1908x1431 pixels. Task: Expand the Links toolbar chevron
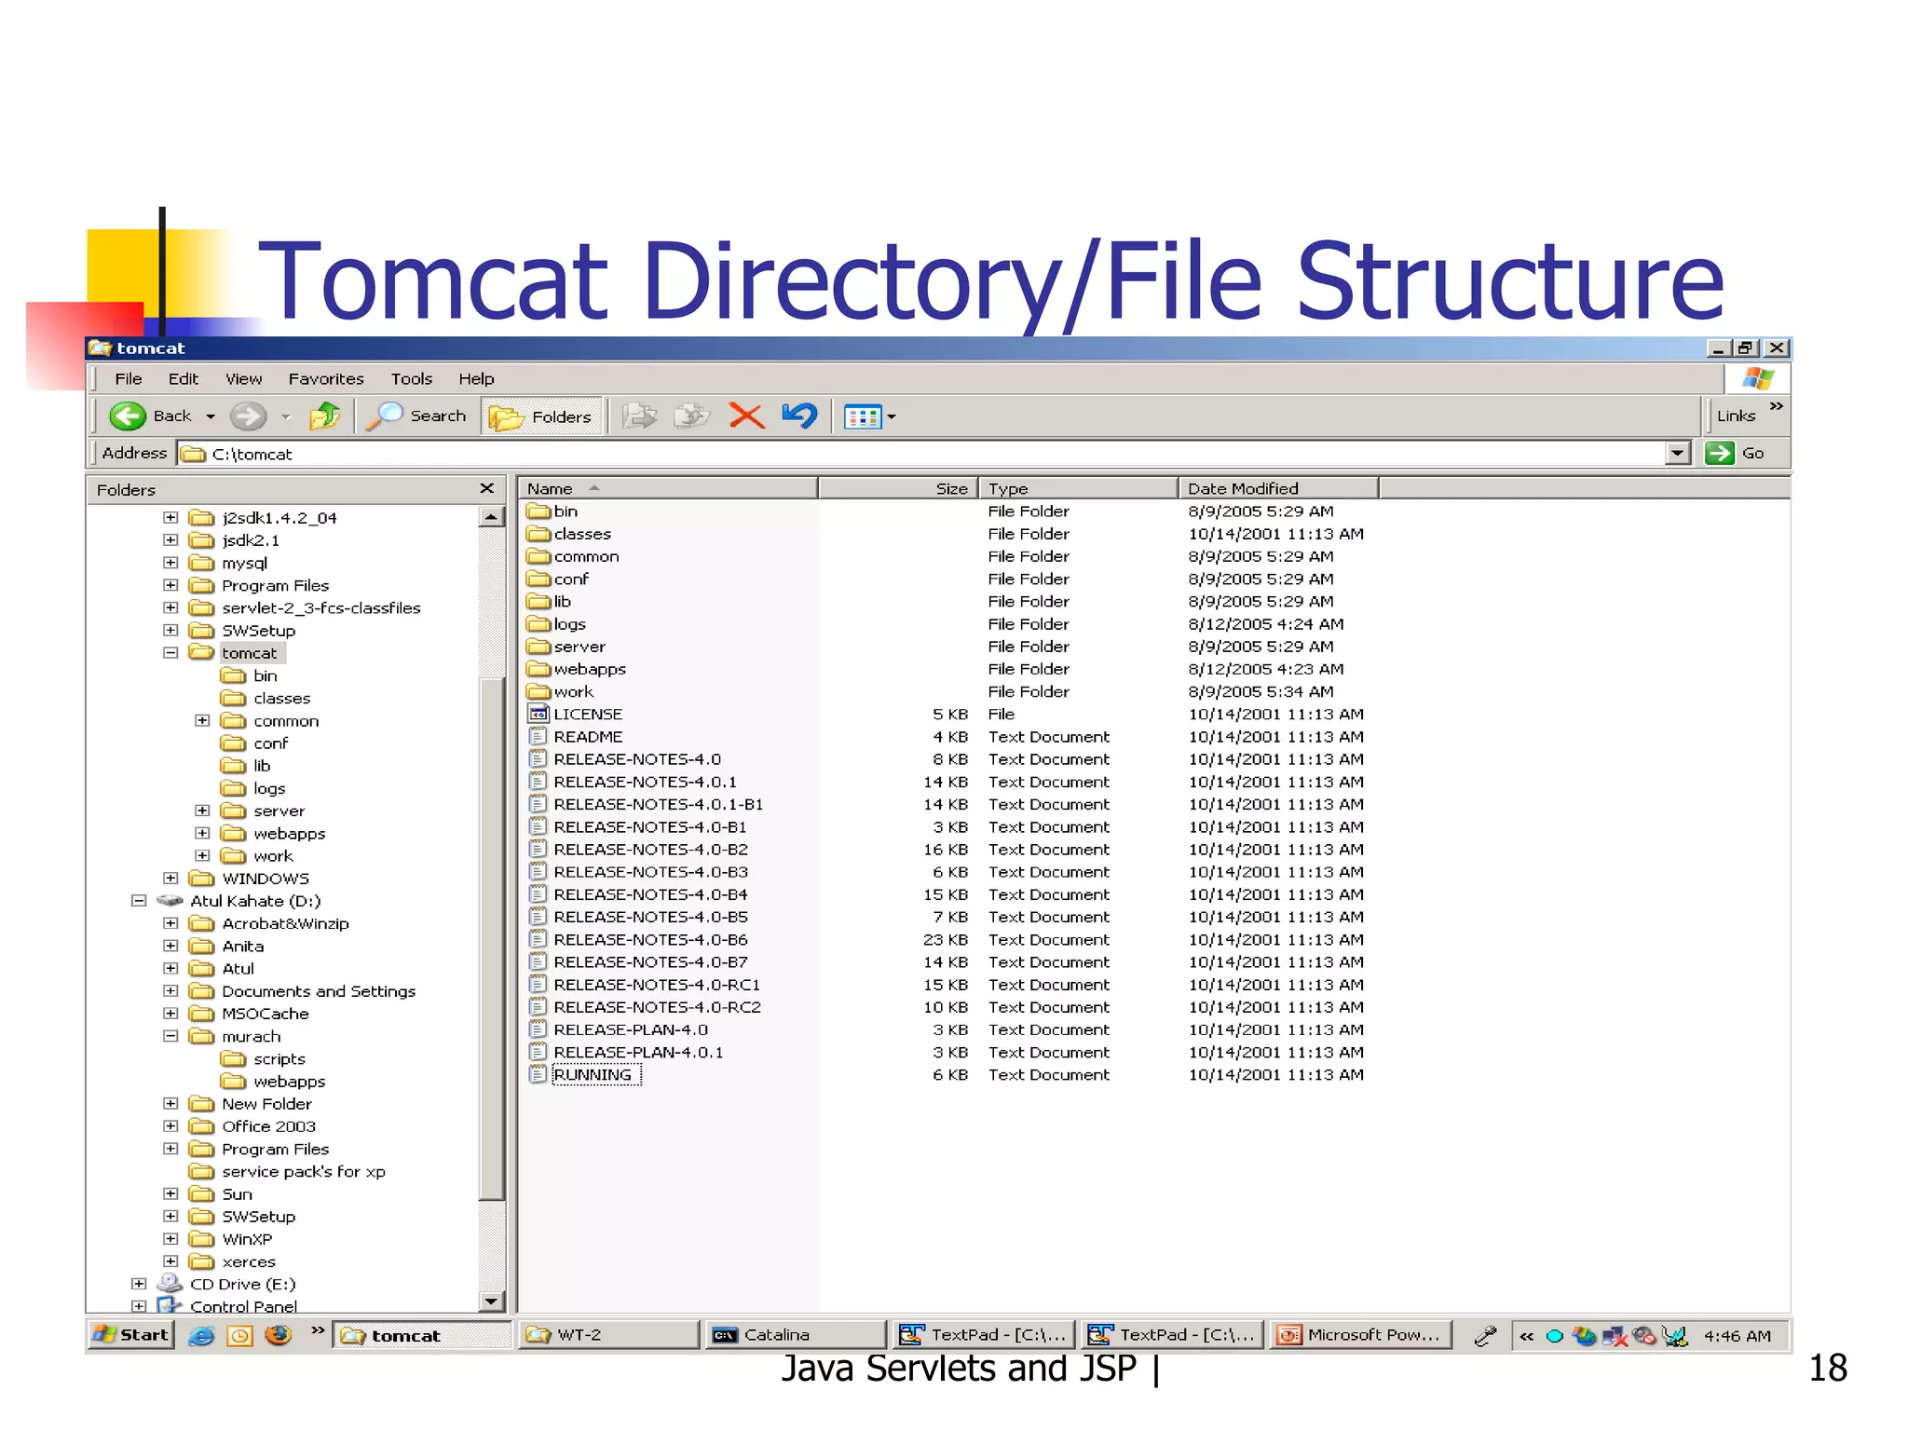click(x=1776, y=406)
